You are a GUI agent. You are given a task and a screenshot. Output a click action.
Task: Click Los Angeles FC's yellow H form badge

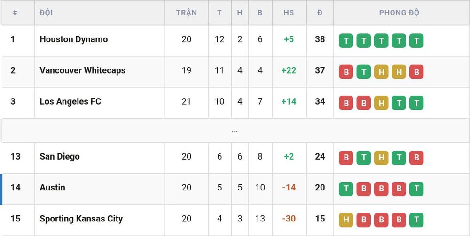click(381, 103)
